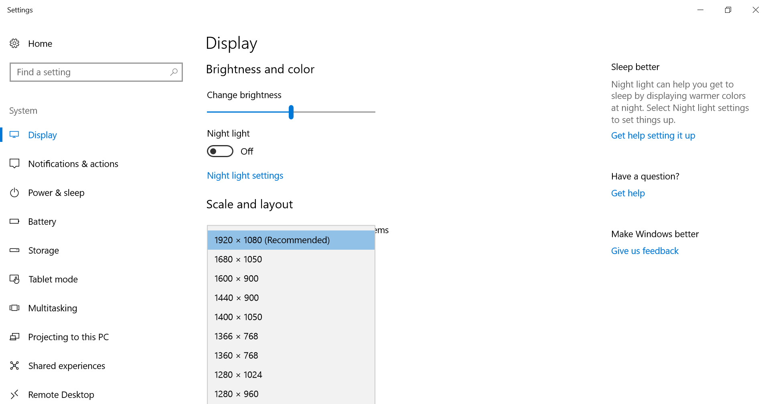770x404 pixels.
Task: Click the Home gear icon
Action: coord(14,43)
